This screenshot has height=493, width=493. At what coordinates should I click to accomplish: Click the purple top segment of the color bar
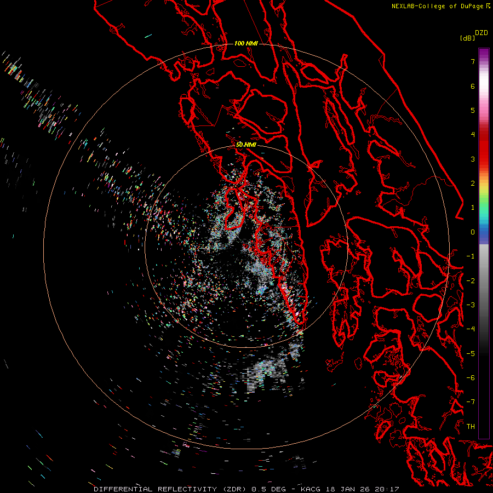point(484,54)
